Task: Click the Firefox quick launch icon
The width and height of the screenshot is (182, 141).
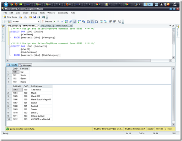Action: point(16,4)
